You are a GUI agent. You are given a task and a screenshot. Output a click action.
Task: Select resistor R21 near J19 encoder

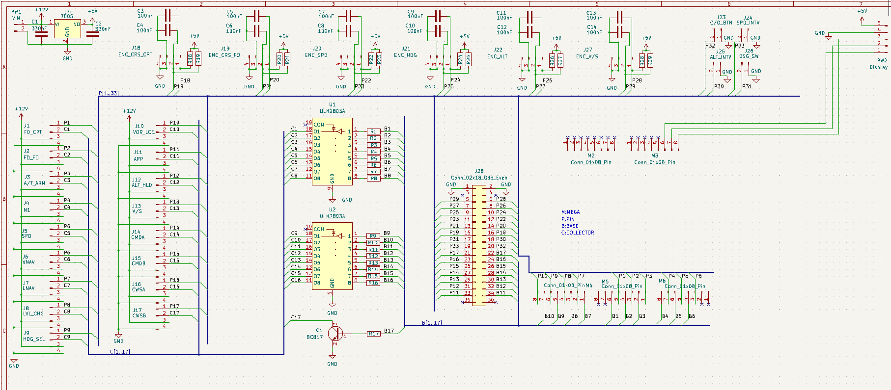click(x=287, y=59)
